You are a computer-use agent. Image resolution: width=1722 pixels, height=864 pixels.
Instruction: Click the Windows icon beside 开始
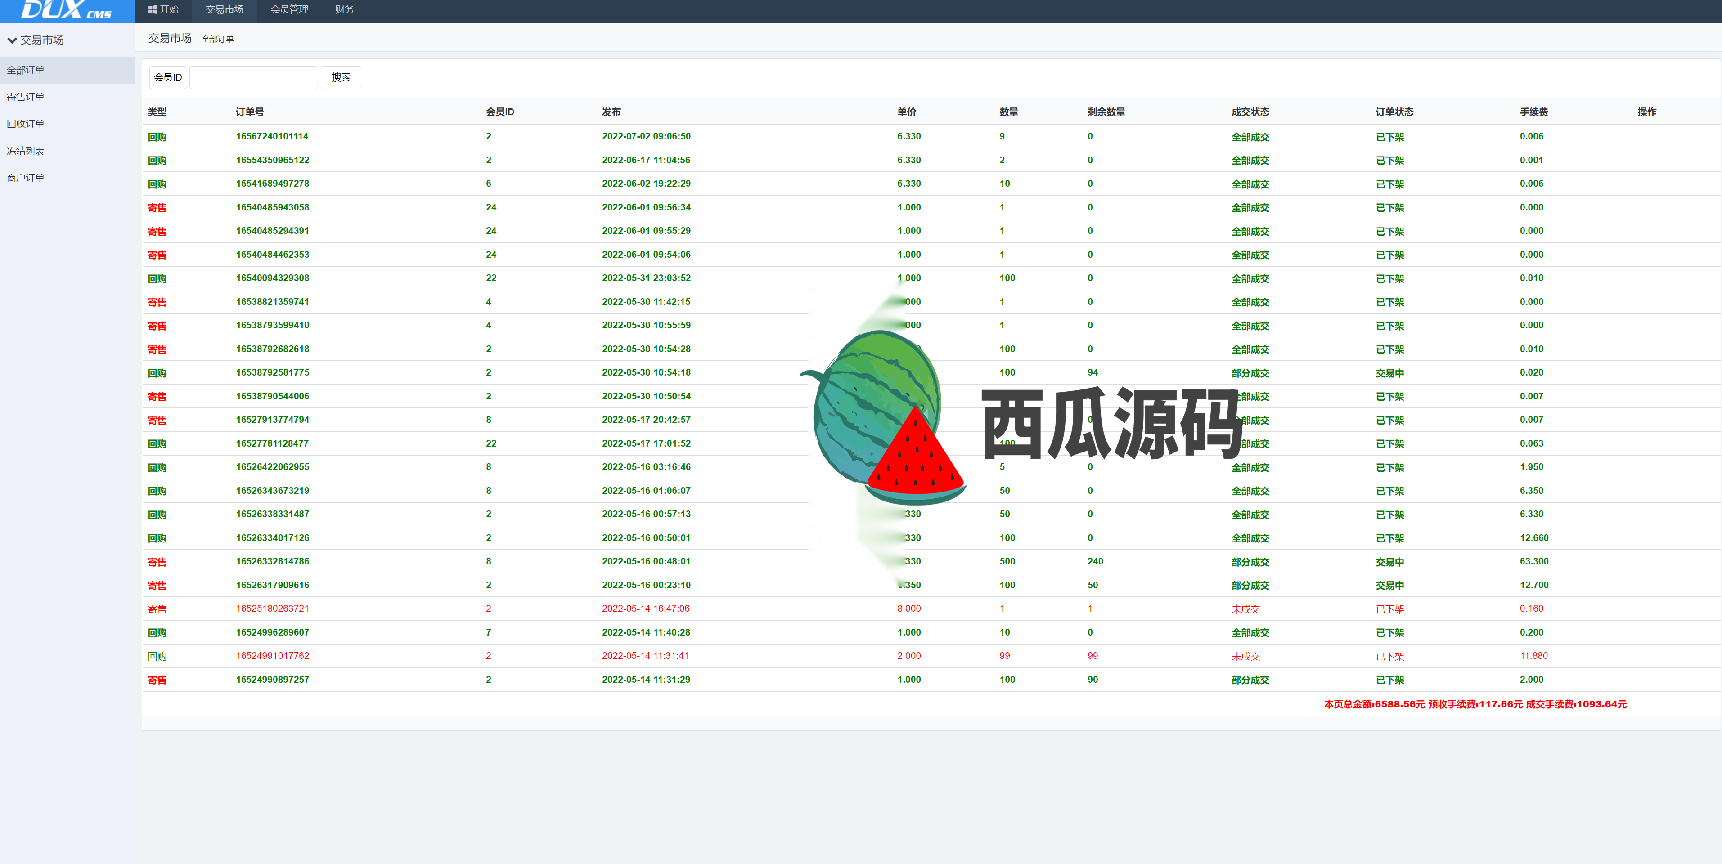click(153, 9)
